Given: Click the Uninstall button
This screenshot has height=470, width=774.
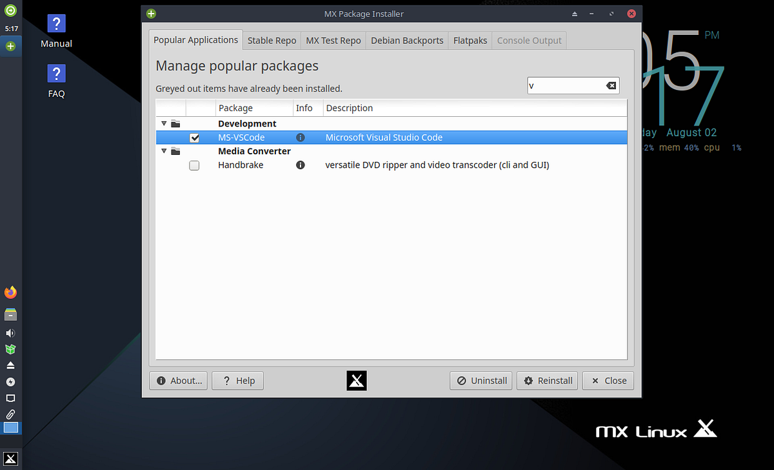Looking at the screenshot, I should [x=481, y=380].
